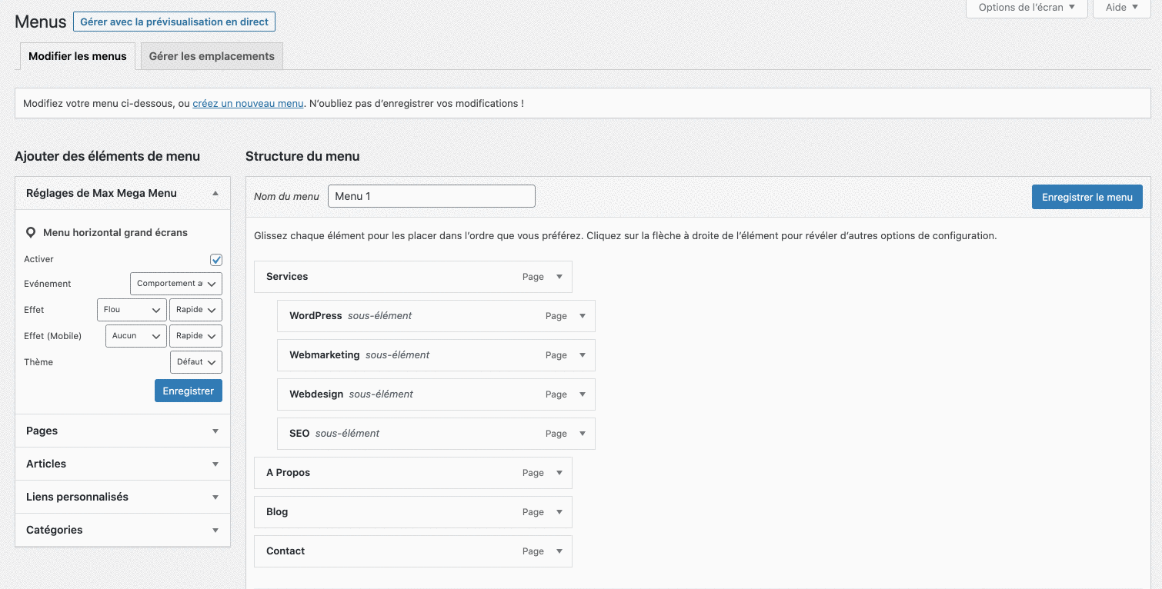Select the "Modifier les menus" tab
Screen dimensions: 1162x589
pos(77,56)
